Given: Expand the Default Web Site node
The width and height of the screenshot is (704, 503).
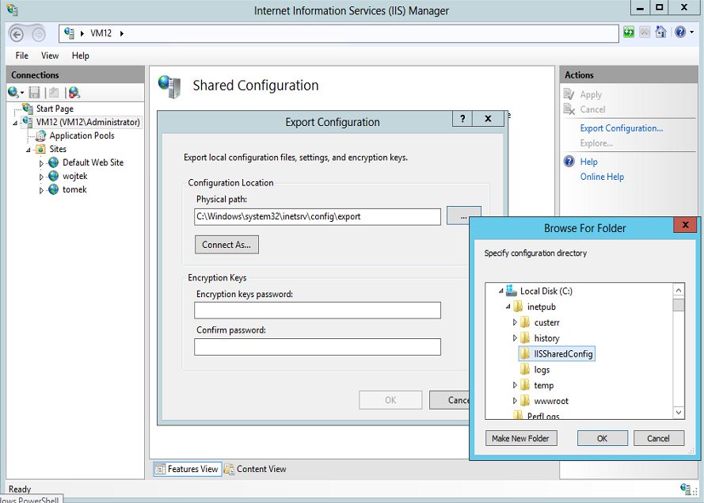Looking at the screenshot, I should point(41,163).
